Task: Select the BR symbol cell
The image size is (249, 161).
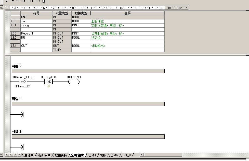Action: (x=36, y=38)
